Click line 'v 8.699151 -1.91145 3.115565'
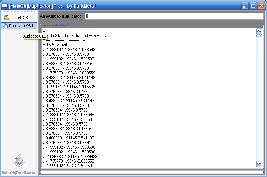This screenshot has height=177, width=267. click(x=69, y=87)
